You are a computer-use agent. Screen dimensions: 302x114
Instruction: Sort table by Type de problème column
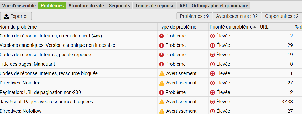(x=177, y=27)
